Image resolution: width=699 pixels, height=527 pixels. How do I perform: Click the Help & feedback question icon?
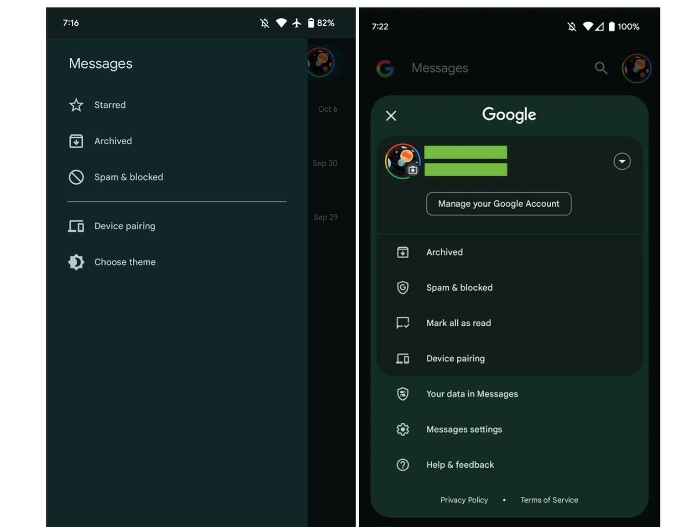point(403,465)
